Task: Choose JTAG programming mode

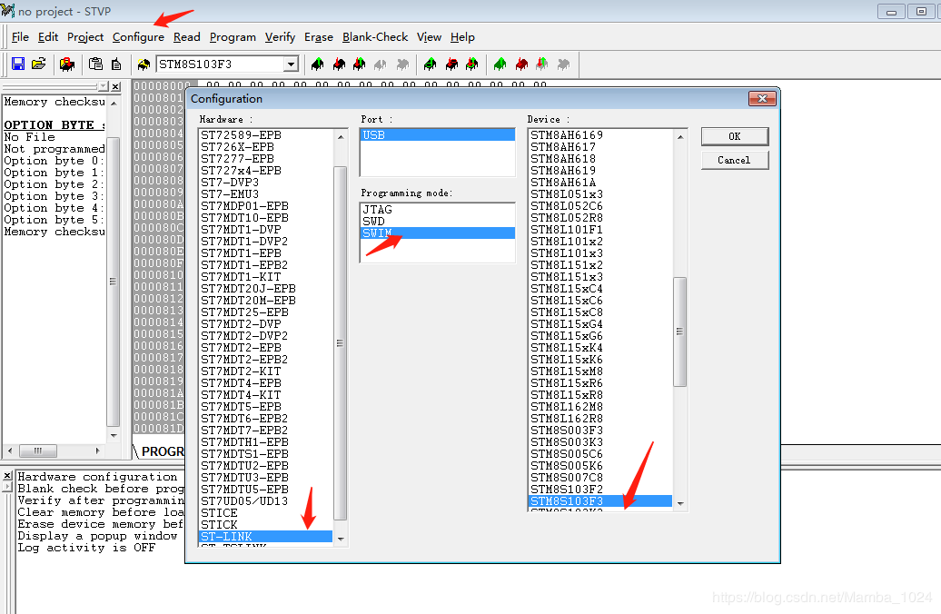Action: tap(438, 210)
